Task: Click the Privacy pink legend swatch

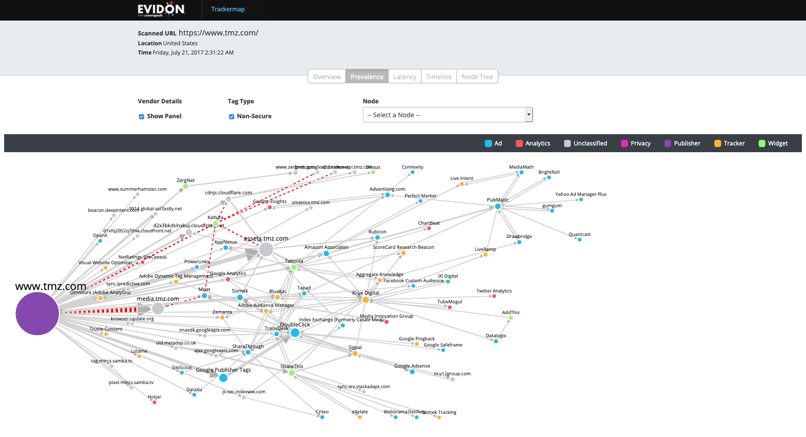Action: pyautogui.click(x=625, y=143)
